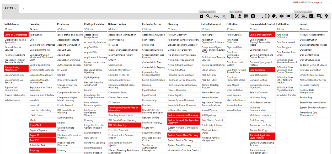Select Standard Application Layer Protocol
332x154 pixels.
262,136
